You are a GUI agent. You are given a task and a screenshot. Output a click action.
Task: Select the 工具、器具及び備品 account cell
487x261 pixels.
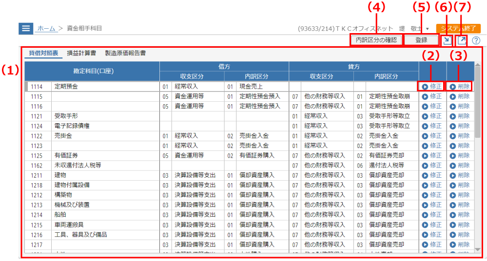(x=105, y=235)
